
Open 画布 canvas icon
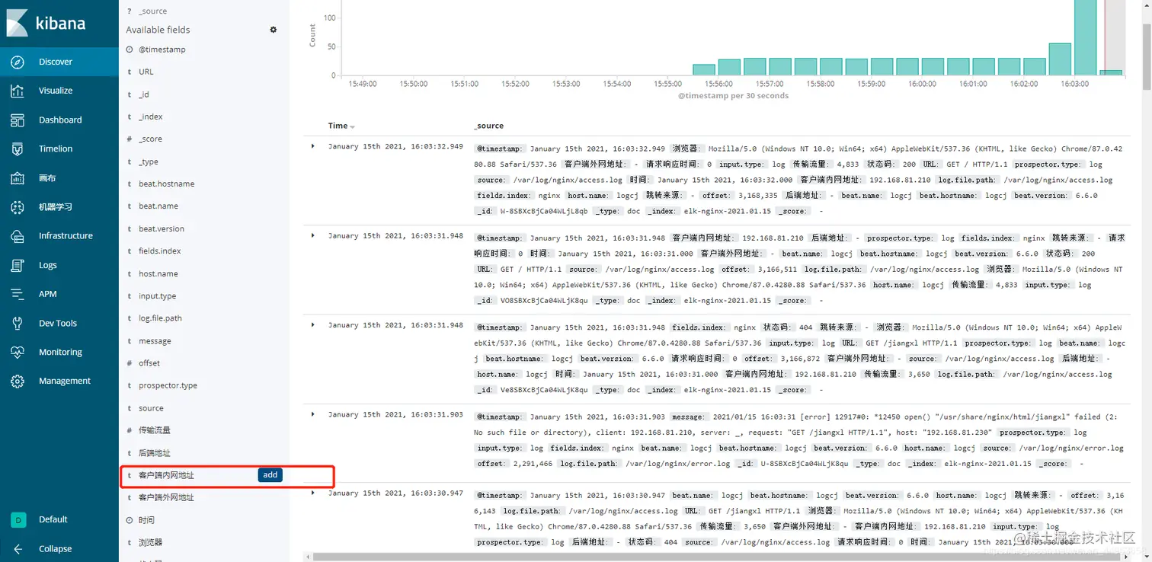(18, 178)
